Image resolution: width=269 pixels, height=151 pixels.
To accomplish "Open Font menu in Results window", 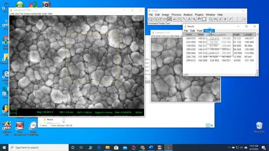I will tap(200, 31).
